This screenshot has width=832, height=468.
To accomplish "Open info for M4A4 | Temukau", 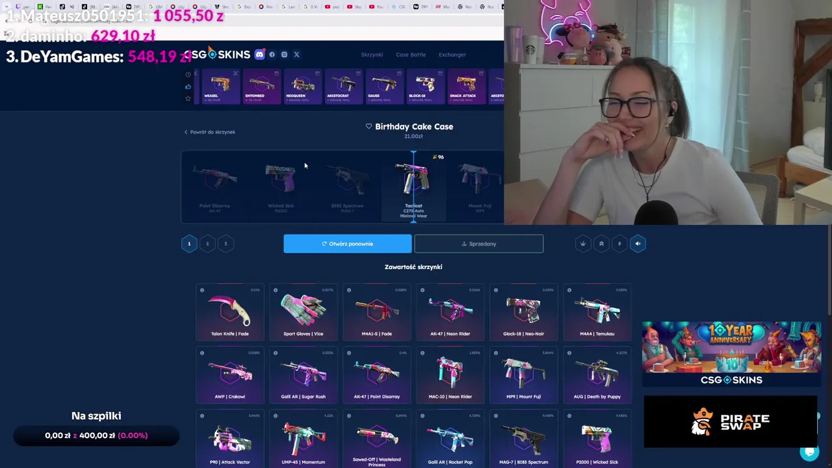I will (x=569, y=290).
